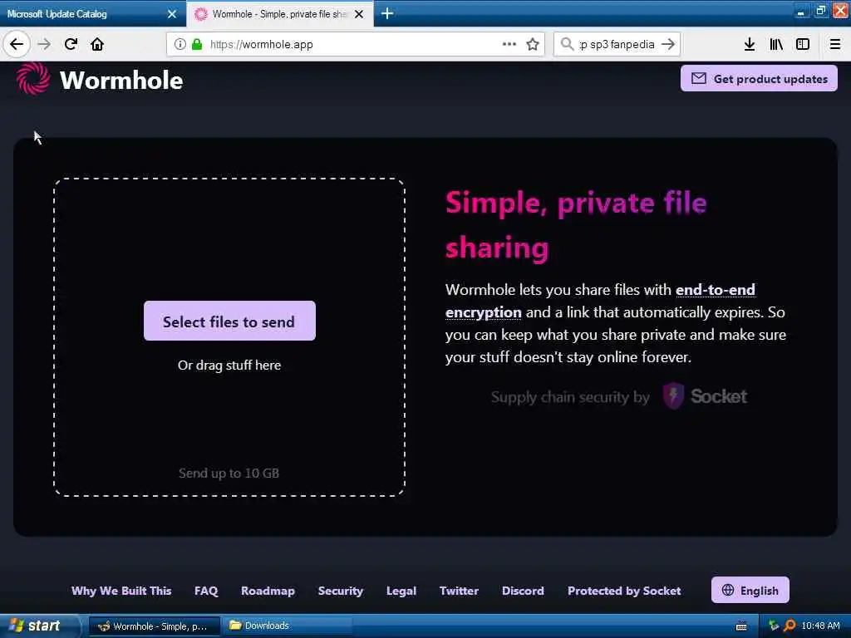Image resolution: width=851 pixels, height=638 pixels.
Task: Click the search box with sp3 fanpedia
Action: (617, 44)
